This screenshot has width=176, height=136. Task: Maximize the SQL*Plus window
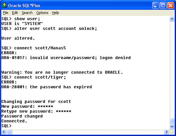click(163, 6)
